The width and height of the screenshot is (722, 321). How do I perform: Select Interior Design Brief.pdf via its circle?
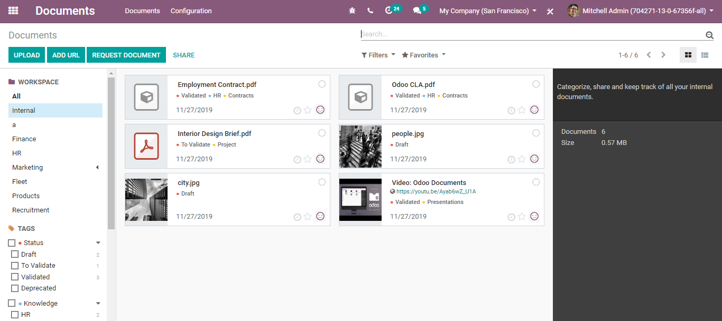pos(322,133)
